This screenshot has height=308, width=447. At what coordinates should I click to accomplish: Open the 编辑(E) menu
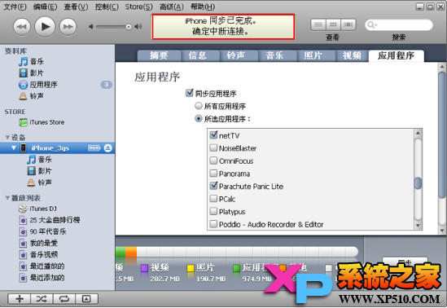click(x=45, y=7)
